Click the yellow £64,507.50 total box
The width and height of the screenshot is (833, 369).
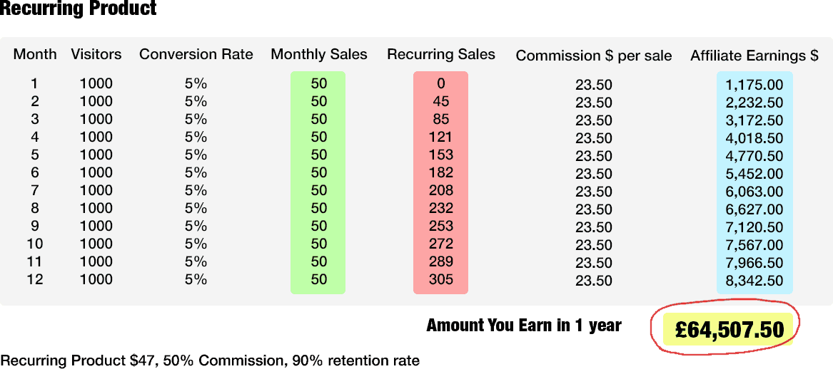pyautogui.click(x=728, y=329)
